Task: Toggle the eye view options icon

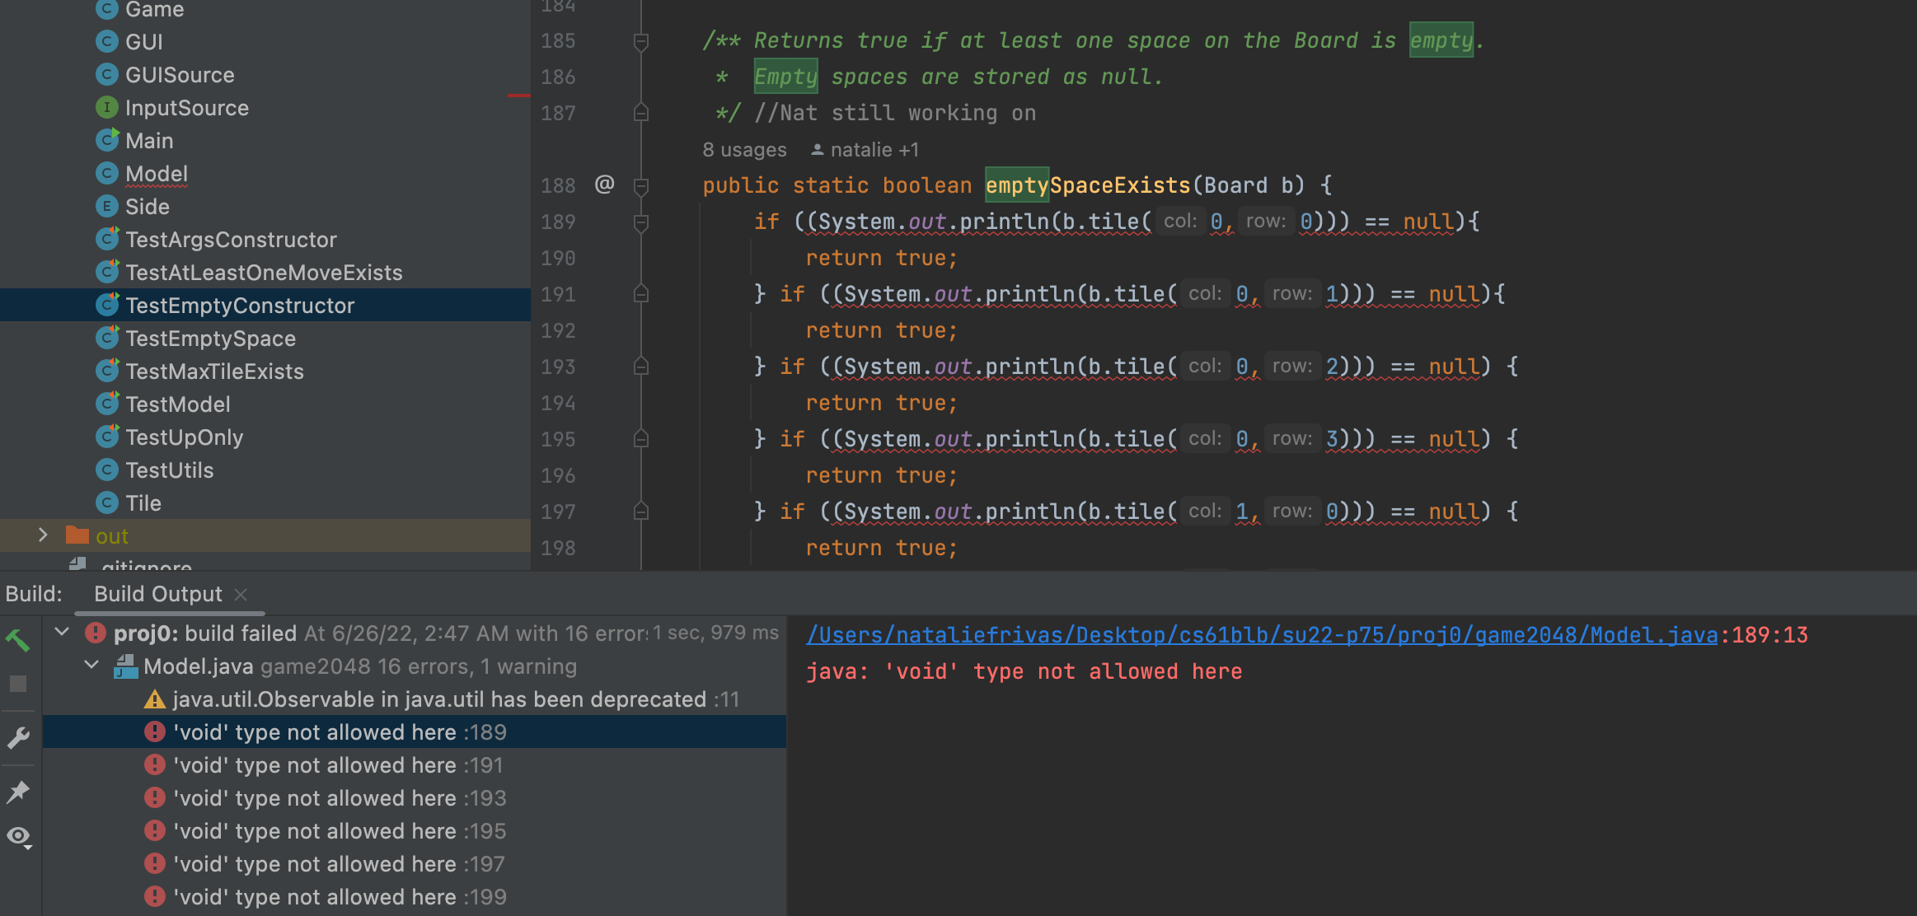Action: 18,837
